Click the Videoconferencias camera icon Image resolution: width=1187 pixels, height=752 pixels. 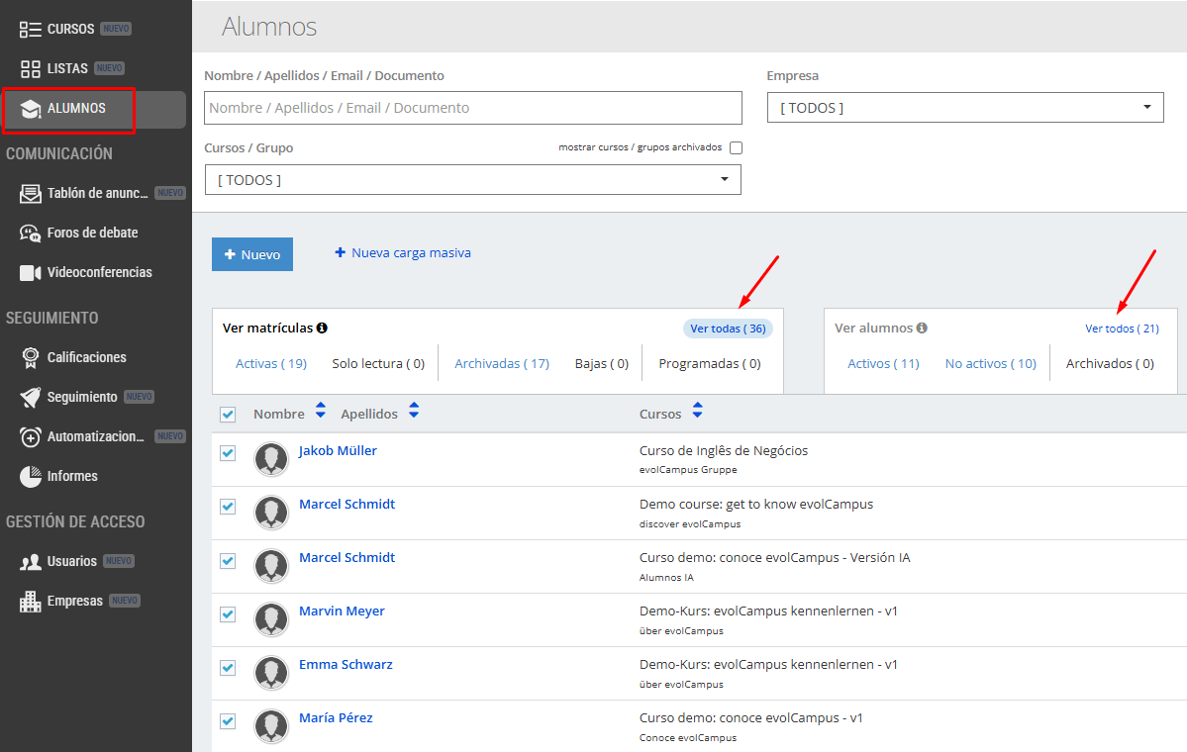[30, 272]
